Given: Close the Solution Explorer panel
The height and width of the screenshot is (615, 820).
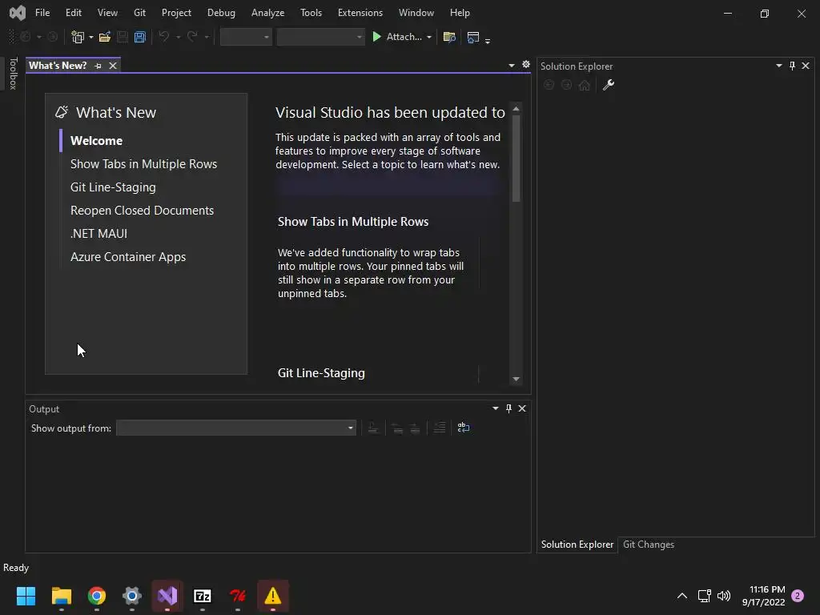Looking at the screenshot, I should [x=806, y=66].
